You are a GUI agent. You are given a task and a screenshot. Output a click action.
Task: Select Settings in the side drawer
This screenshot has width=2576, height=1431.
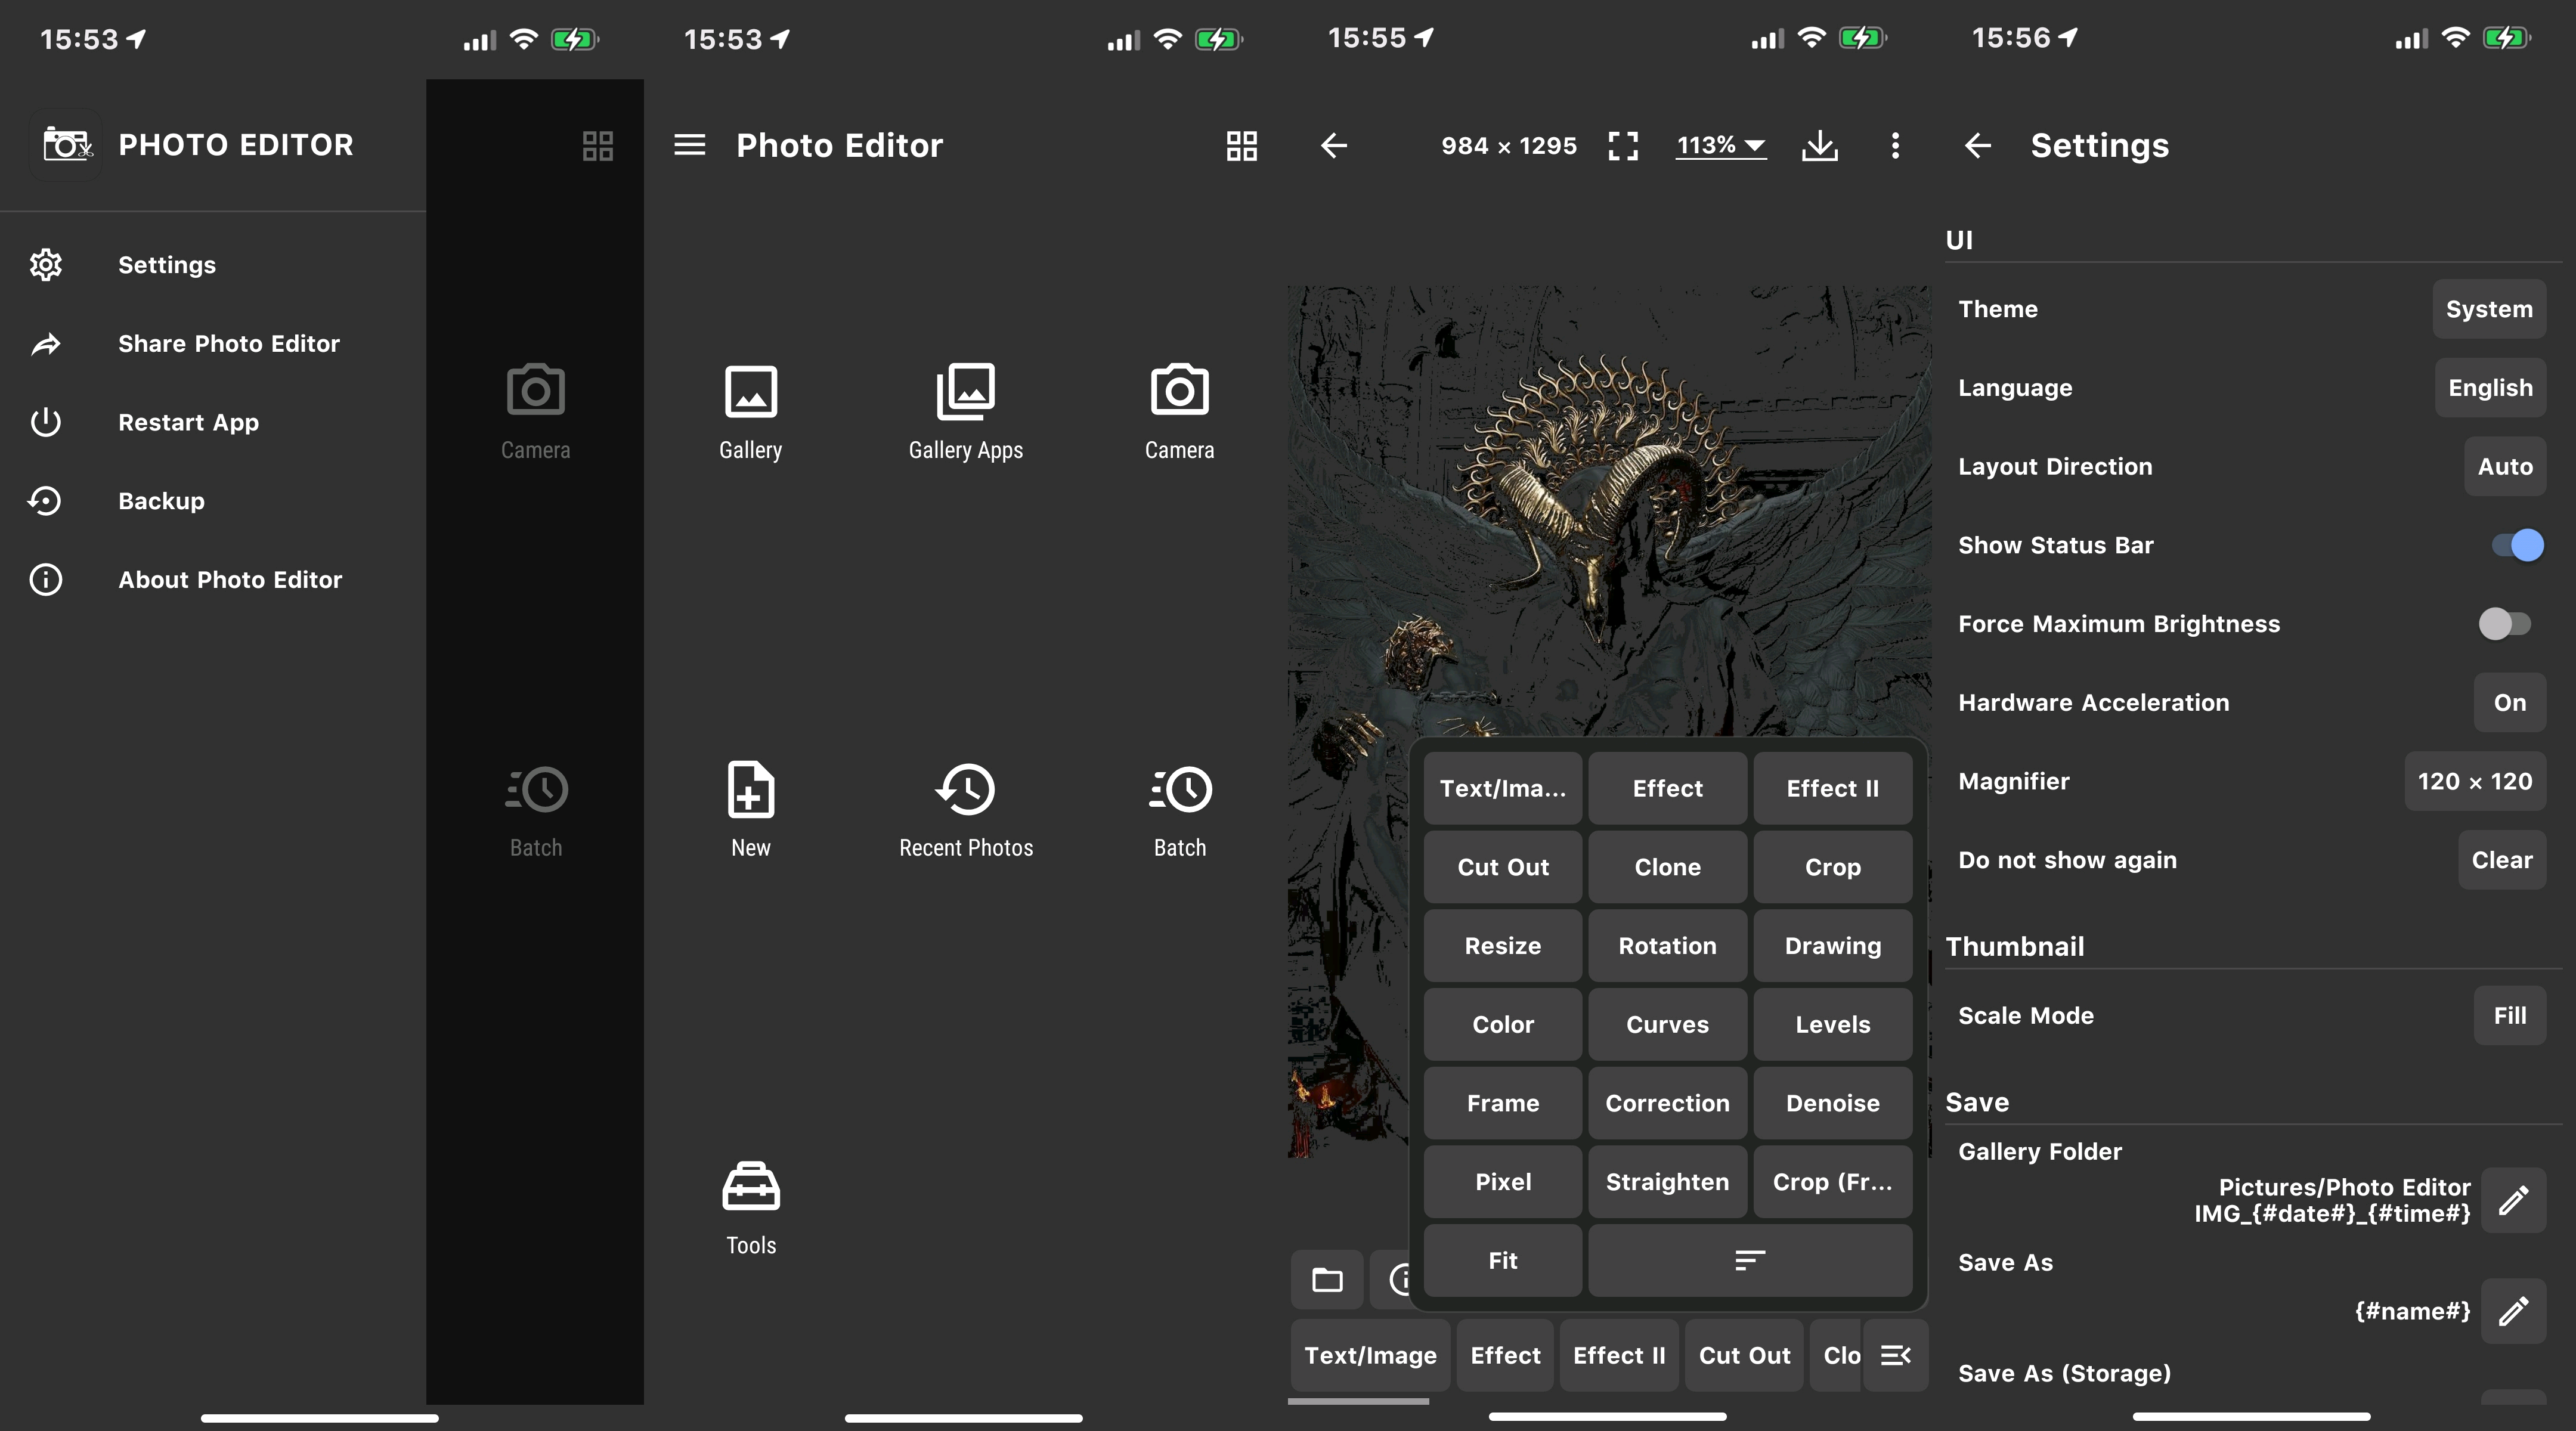[x=166, y=265]
